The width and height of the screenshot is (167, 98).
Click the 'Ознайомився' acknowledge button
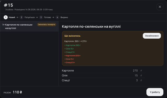coord(152,36)
